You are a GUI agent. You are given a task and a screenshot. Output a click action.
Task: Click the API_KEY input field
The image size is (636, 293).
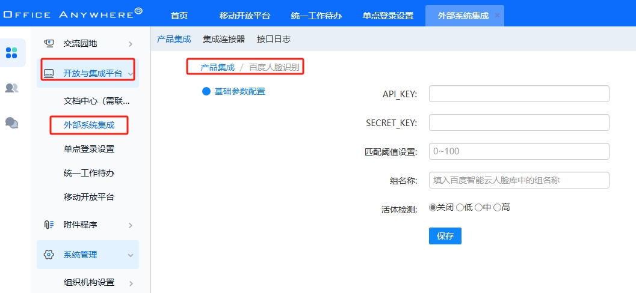pyautogui.click(x=519, y=94)
